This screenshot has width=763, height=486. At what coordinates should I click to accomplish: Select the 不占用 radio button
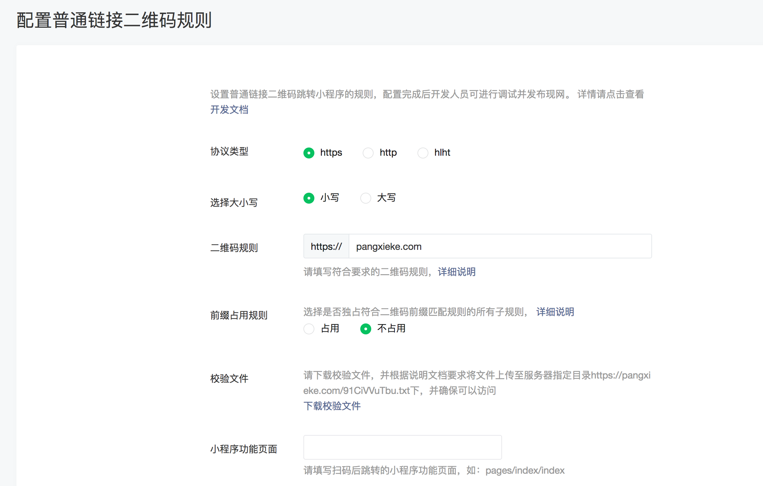coord(366,329)
